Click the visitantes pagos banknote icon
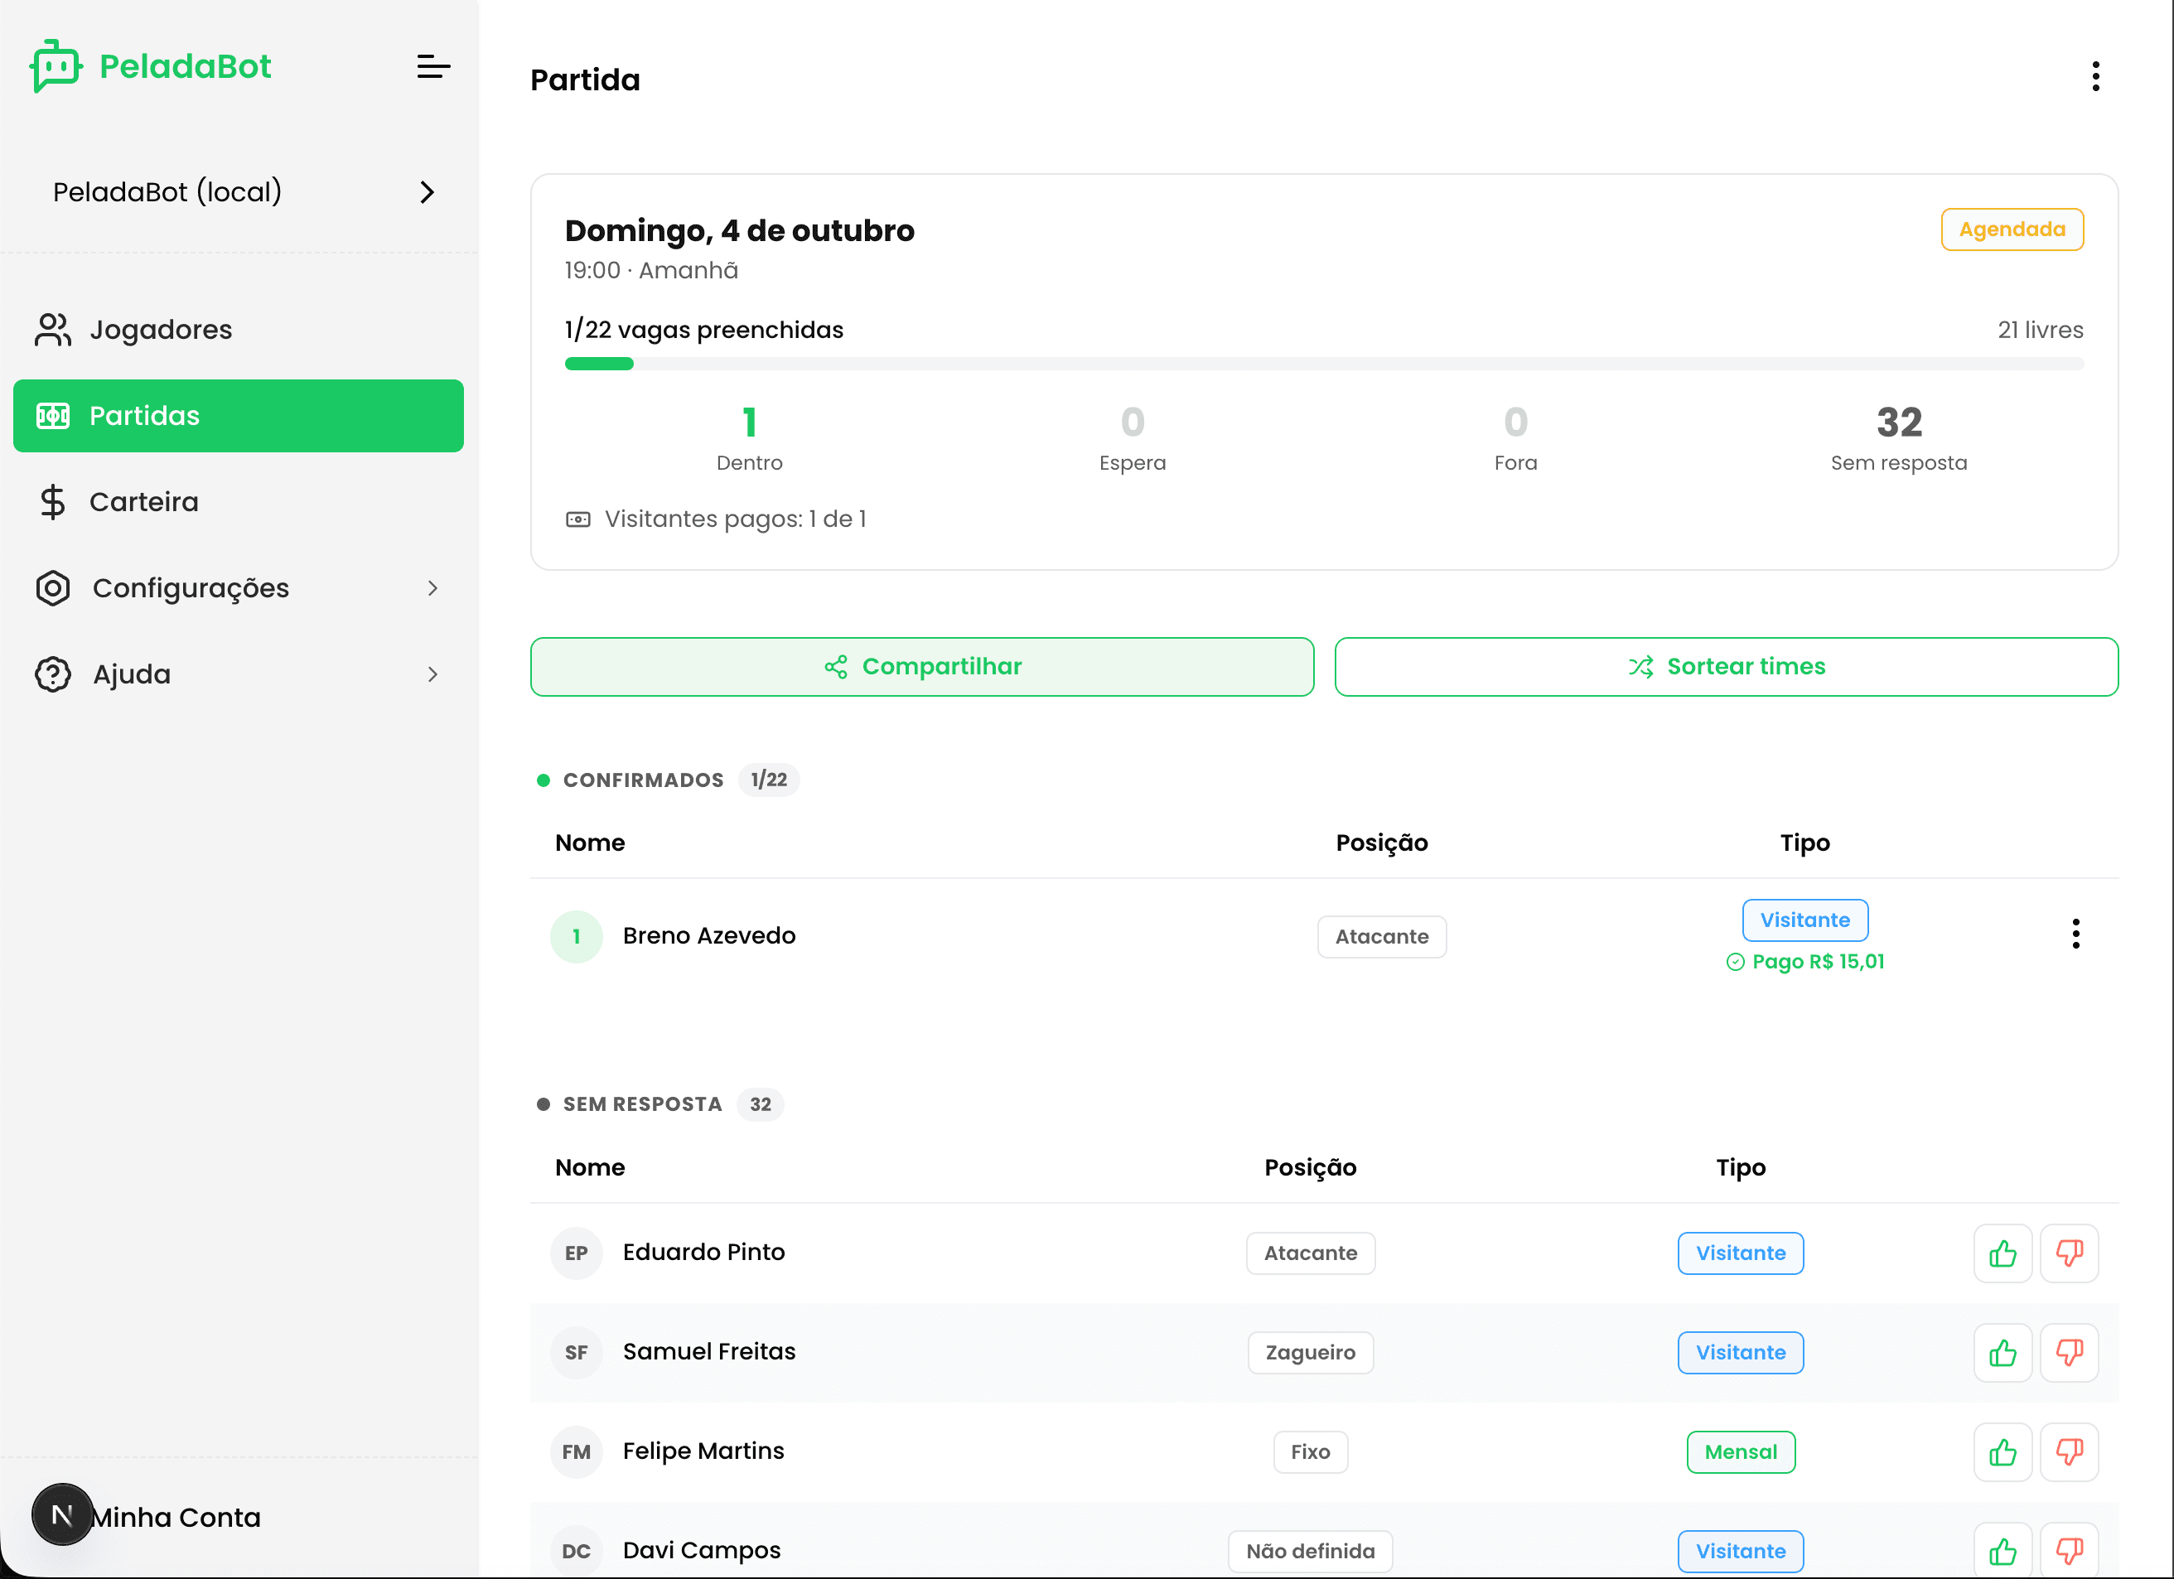2174x1579 pixels. pos(578,519)
